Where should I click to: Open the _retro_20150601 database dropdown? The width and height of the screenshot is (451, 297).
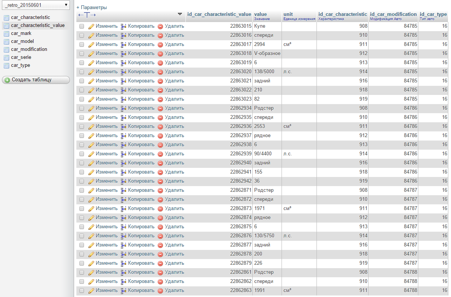[36, 5]
